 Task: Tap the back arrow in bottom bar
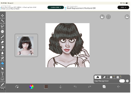click(119, 87)
